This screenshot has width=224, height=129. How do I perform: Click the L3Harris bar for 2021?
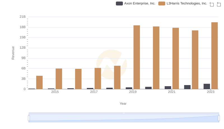[176, 58]
